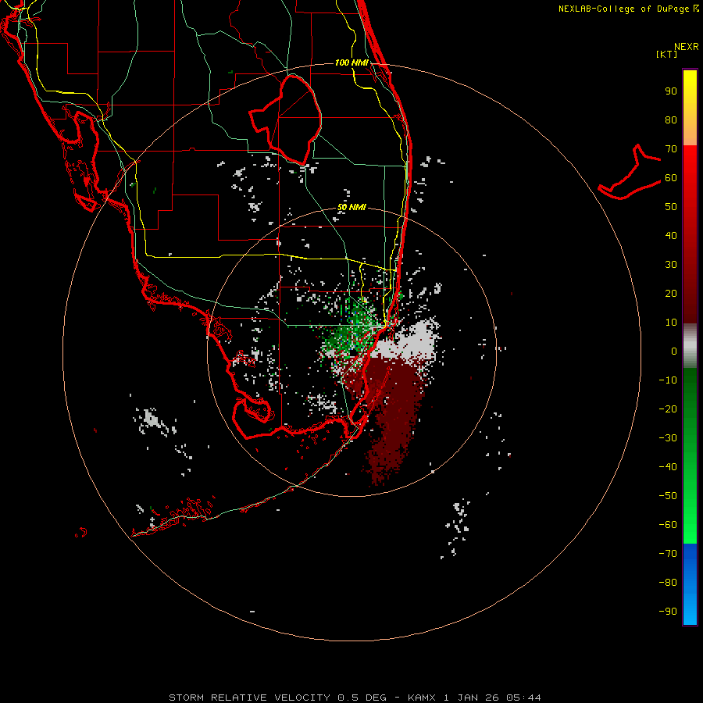703x703 pixels.
Task: Click the 90 value on the velocity scale
Action: pos(671,91)
